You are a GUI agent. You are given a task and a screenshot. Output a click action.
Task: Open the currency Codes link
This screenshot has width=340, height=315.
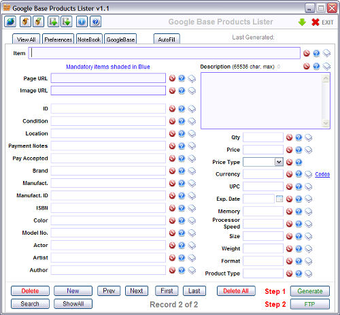tap(322, 174)
